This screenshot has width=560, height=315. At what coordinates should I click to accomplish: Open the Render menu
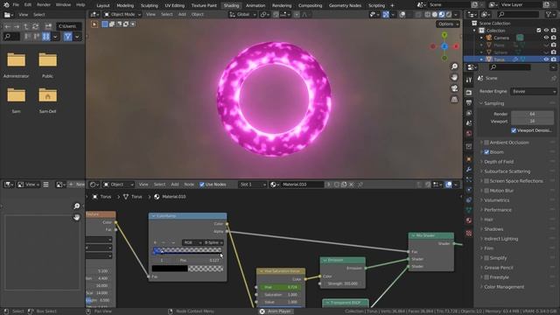coord(44,5)
